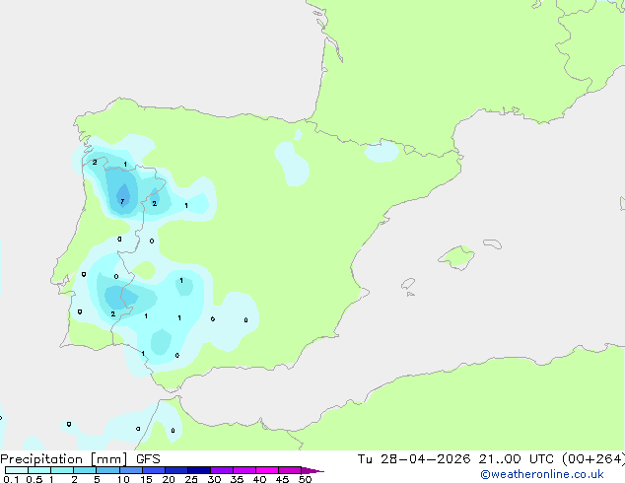Click the '50' legend scale label
The width and height of the screenshot is (625, 483).
pos(305,479)
